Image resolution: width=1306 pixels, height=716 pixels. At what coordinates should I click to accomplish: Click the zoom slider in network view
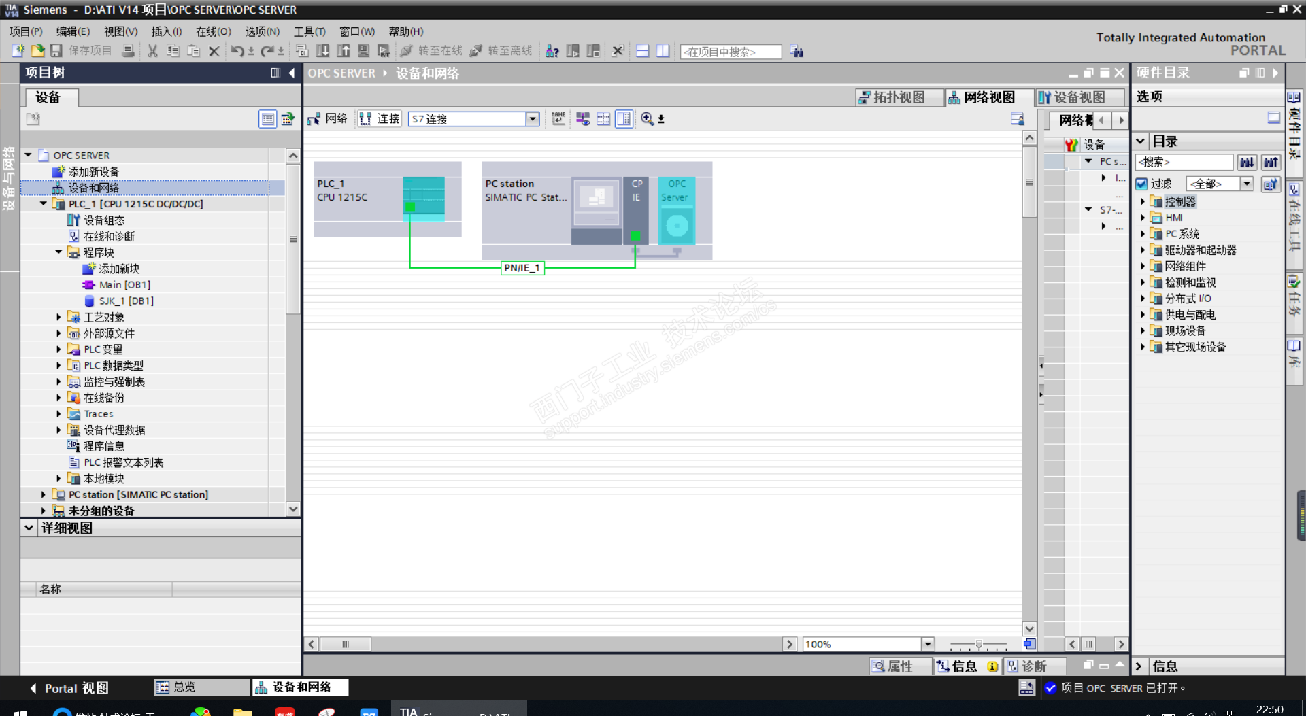[x=978, y=644]
